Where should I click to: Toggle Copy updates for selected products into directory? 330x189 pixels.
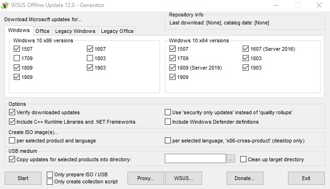12,159
